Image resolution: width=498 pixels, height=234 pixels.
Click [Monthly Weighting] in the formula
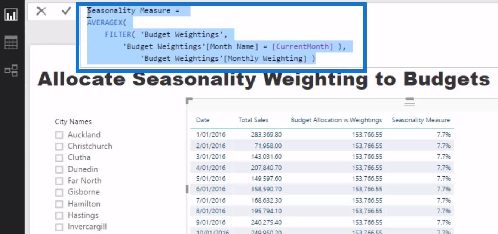[265, 59]
